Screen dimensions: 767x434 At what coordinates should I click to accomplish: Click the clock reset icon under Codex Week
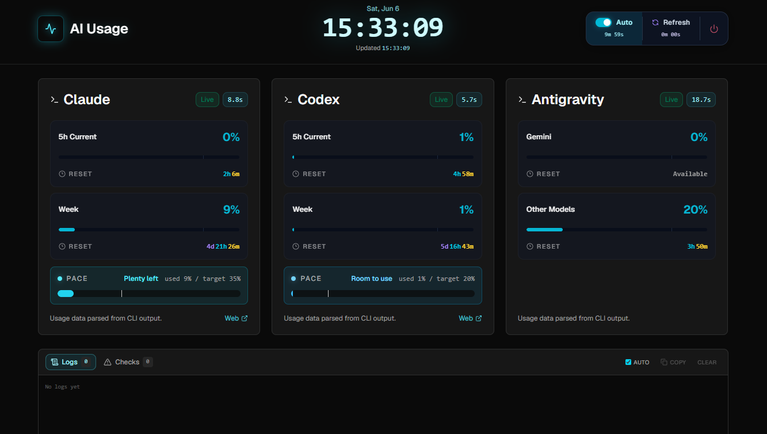[x=296, y=246]
